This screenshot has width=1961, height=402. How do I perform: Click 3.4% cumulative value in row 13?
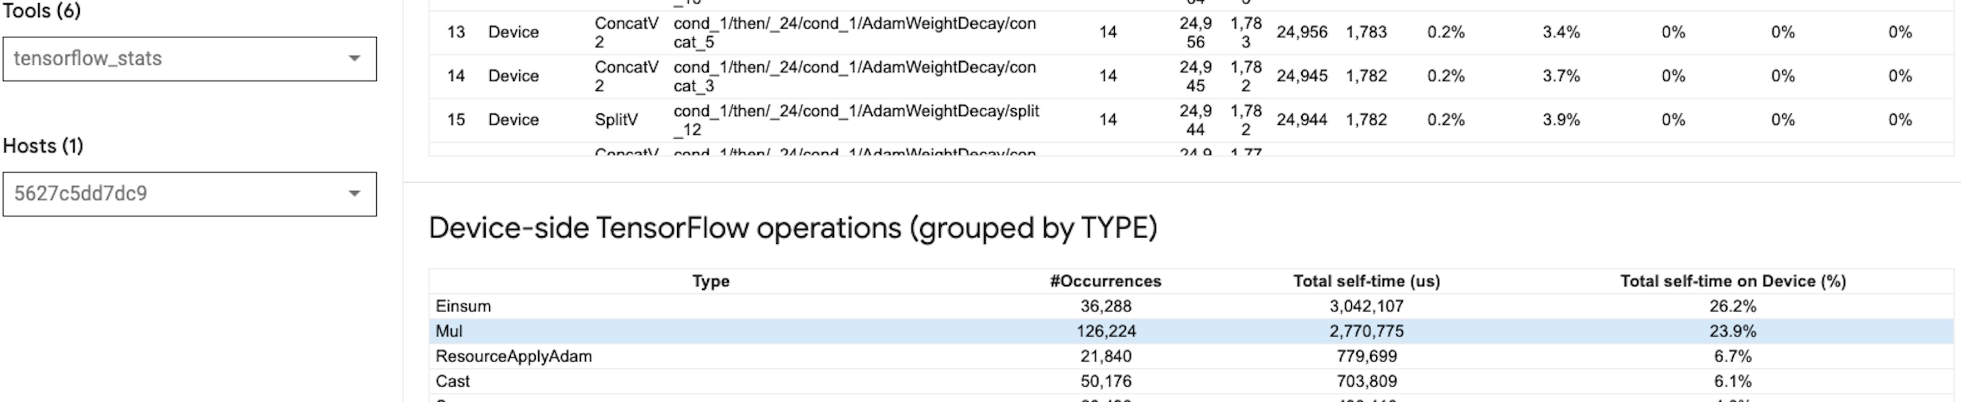click(x=1561, y=32)
